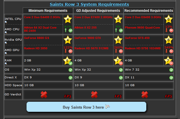This screenshot has width=180, height=119.
Task: Click green check beside 41% in Minimum CPU
Action: point(71,31)
